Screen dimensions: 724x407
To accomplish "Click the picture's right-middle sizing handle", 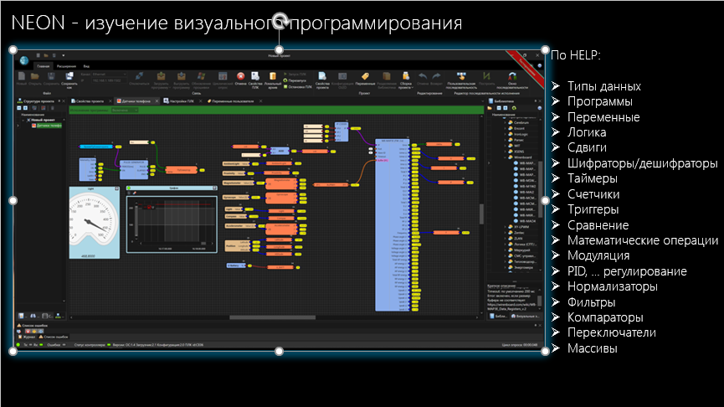I will 546,200.
